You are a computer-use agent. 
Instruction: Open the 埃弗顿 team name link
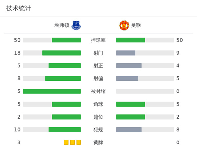click(x=62, y=25)
